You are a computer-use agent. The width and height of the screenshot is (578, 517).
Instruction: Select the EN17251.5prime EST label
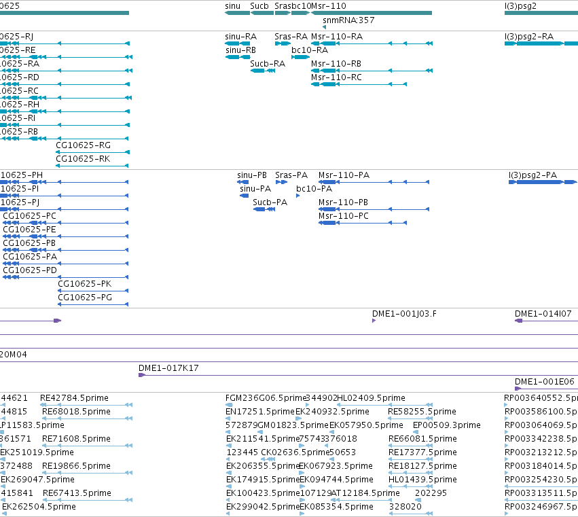click(x=260, y=412)
